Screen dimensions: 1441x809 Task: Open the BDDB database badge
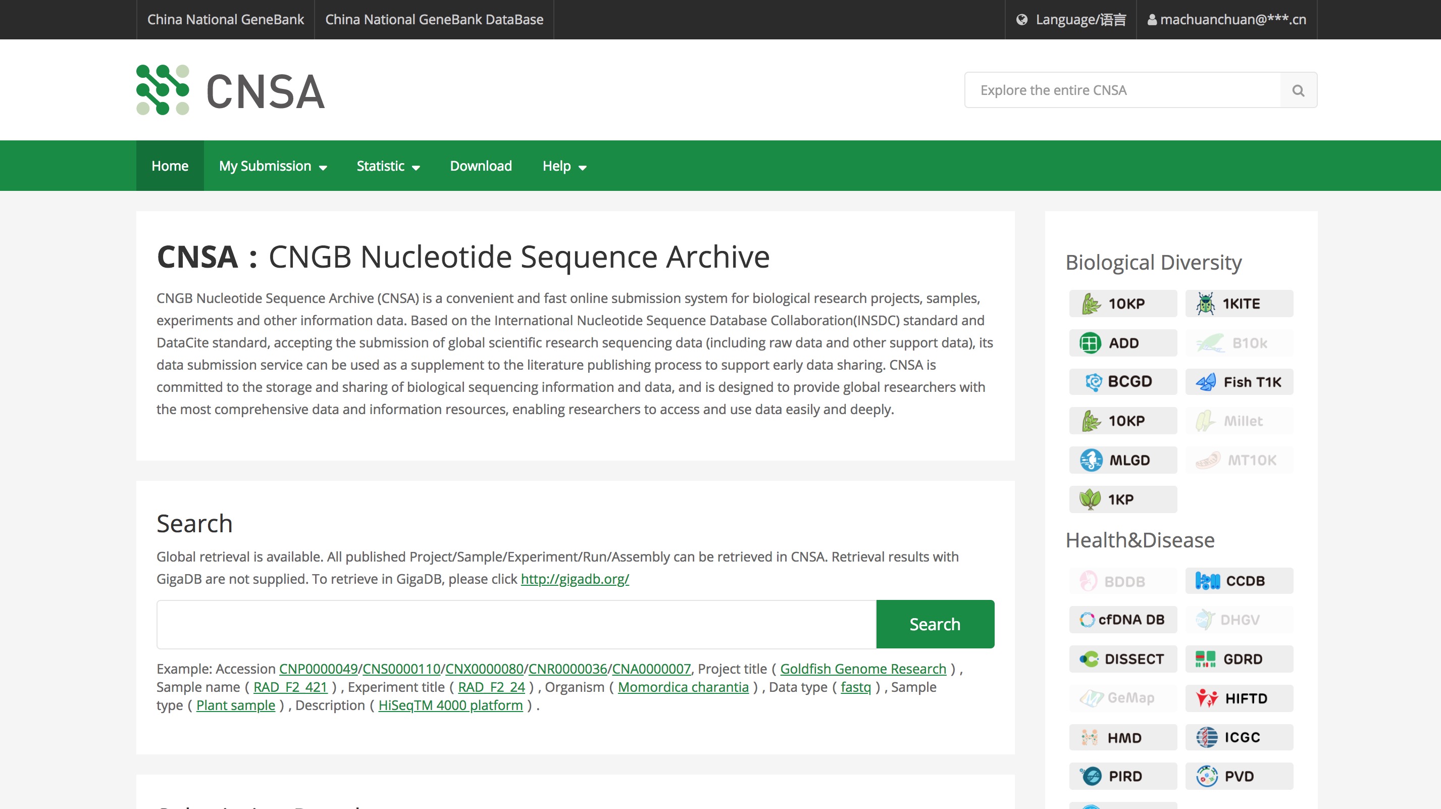[1123, 581]
